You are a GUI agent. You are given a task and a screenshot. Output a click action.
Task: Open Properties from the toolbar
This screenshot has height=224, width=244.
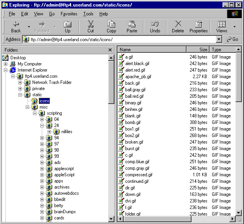[198, 24]
